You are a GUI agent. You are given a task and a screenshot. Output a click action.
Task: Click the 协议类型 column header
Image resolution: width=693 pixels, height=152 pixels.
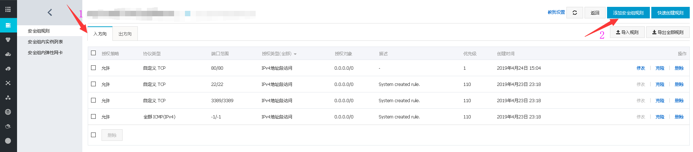152,54
